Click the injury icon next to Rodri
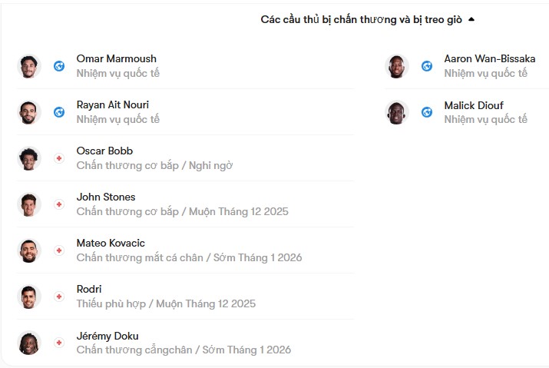The image size is (549, 368). coord(59,297)
